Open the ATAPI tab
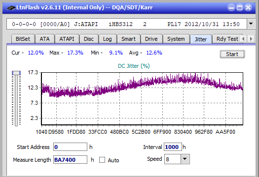 point(67,39)
